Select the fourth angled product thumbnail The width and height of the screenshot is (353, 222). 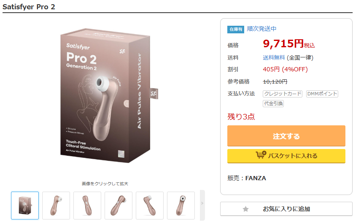pyautogui.click(x=119, y=206)
